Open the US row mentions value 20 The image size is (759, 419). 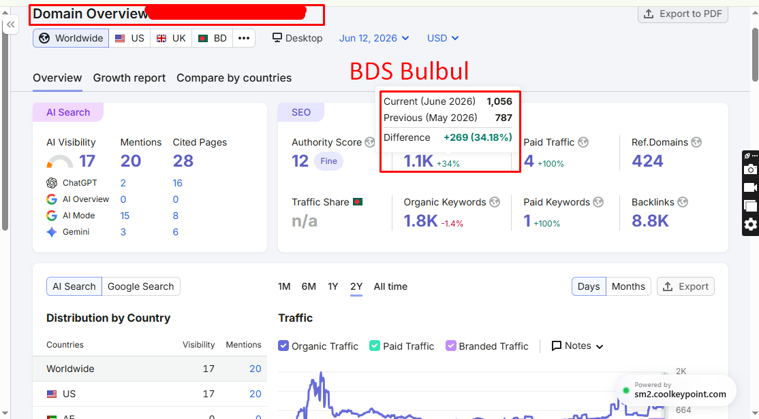click(x=255, y=394)
